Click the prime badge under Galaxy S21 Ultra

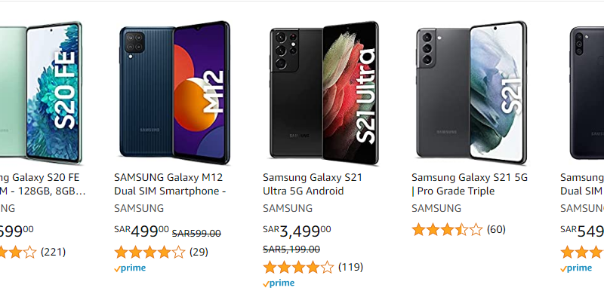tap(279, 283)
